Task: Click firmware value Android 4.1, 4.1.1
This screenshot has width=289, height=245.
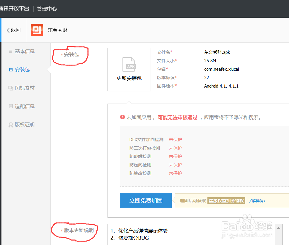Action: [221, 86]
